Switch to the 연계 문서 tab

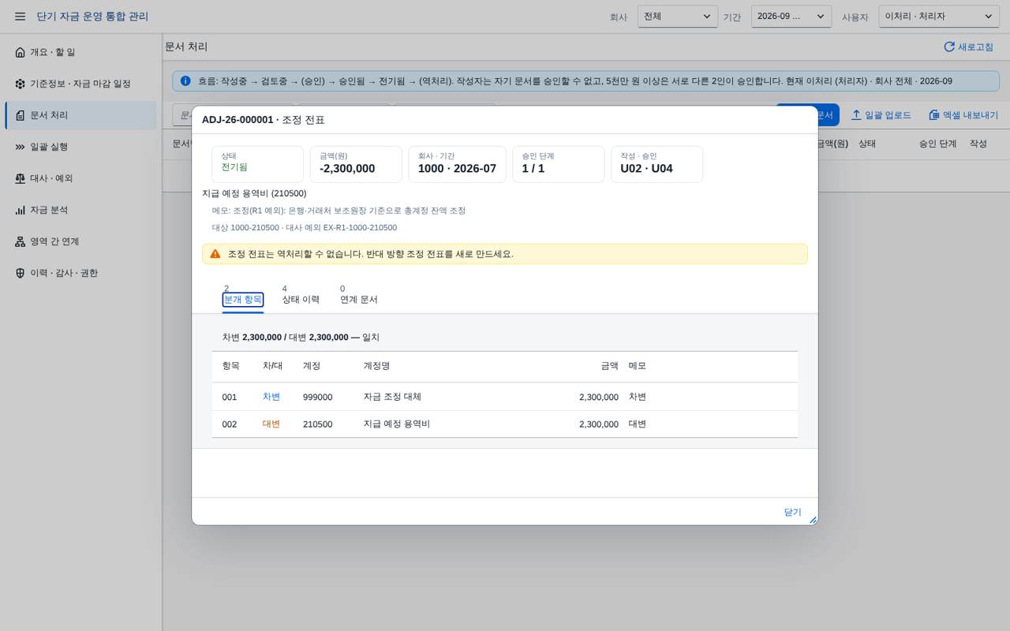(359, 295)
